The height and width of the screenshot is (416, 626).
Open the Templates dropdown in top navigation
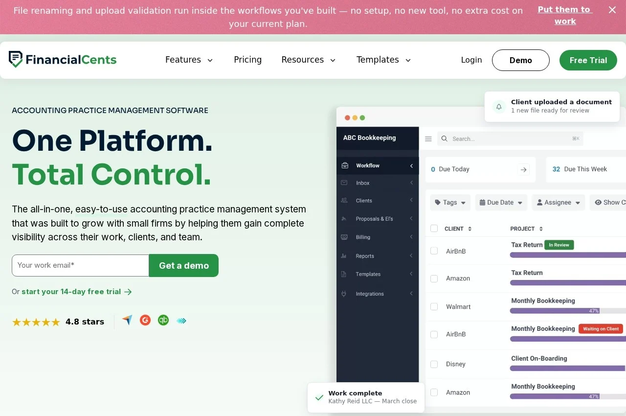click(x=384, y=60)
